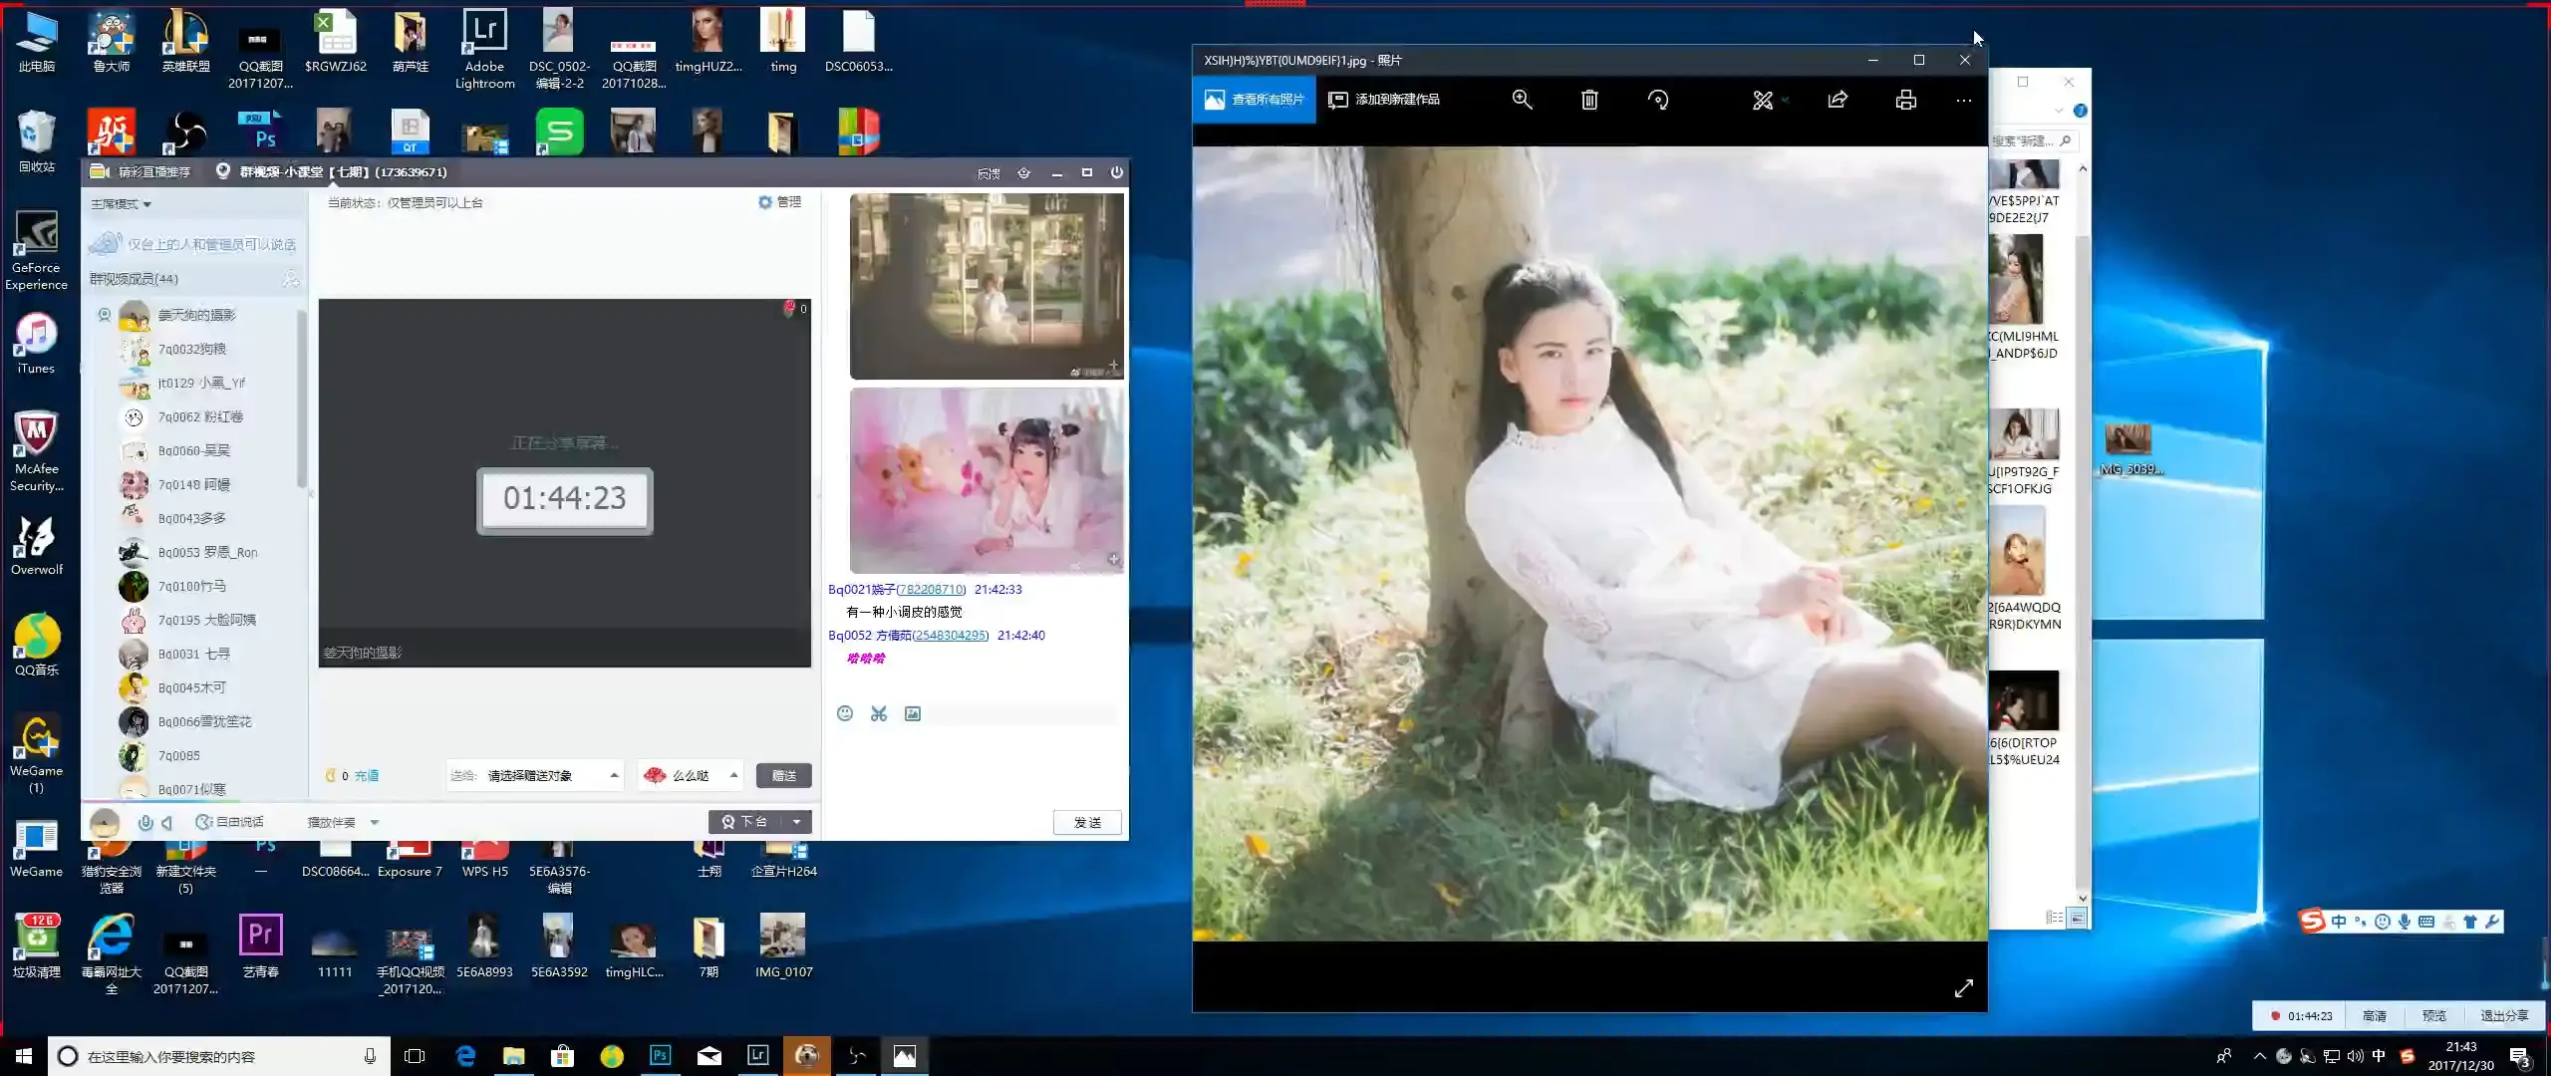Click the pink cosplay girl thumbnail in chat
Image resolution: width=2551 pixels, height=1076 pixels.
[987, 480]
